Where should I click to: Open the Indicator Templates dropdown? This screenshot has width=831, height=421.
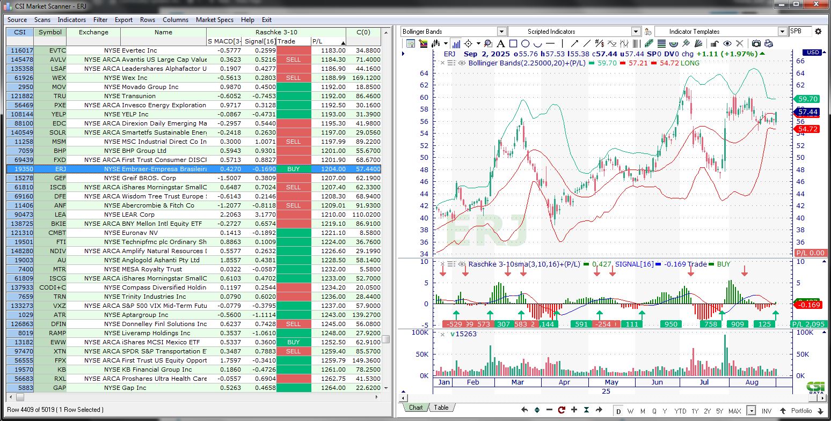[x=782, y=32]
